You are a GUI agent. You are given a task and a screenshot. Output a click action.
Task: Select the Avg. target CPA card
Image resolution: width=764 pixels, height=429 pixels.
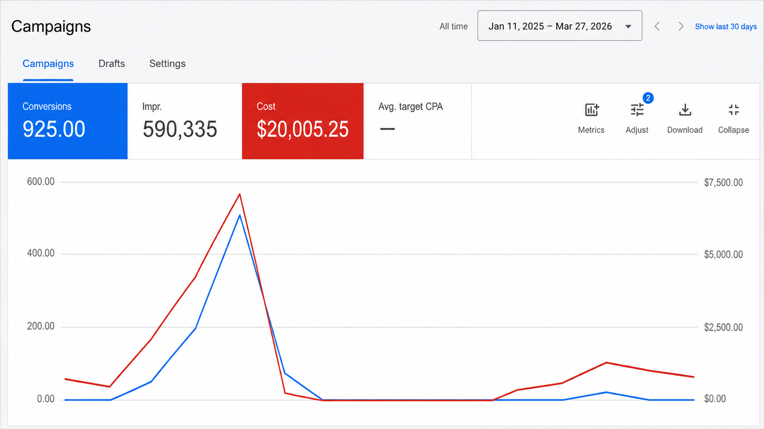pyautogui.click(x=417, y=121)
